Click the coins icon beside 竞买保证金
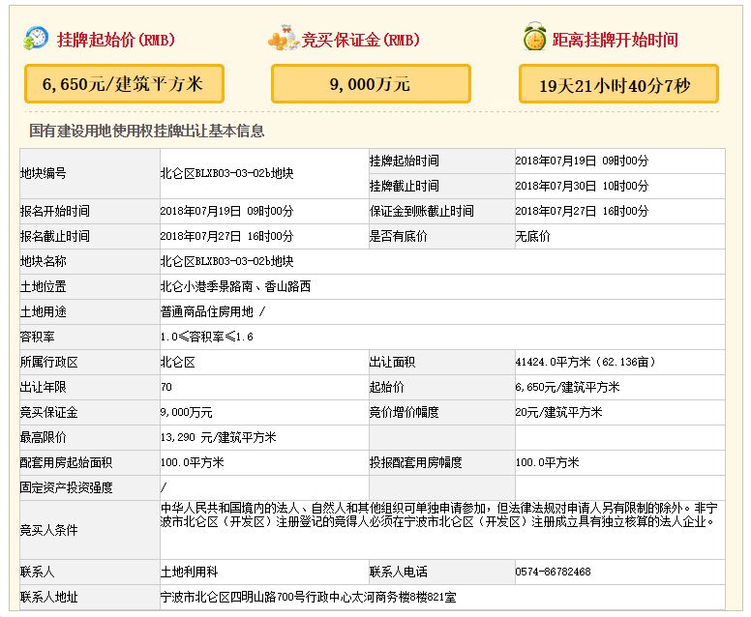 coord(284,38)
